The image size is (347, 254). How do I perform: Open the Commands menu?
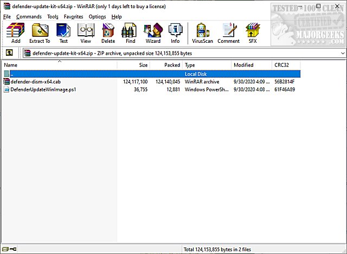pyautogui.click(x=29, y=17)
